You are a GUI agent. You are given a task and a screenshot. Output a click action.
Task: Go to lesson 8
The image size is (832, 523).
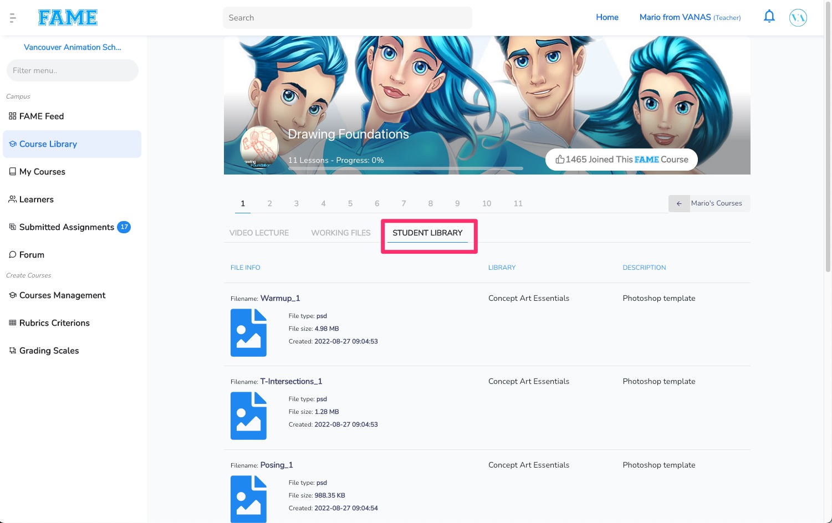[430, 203]
